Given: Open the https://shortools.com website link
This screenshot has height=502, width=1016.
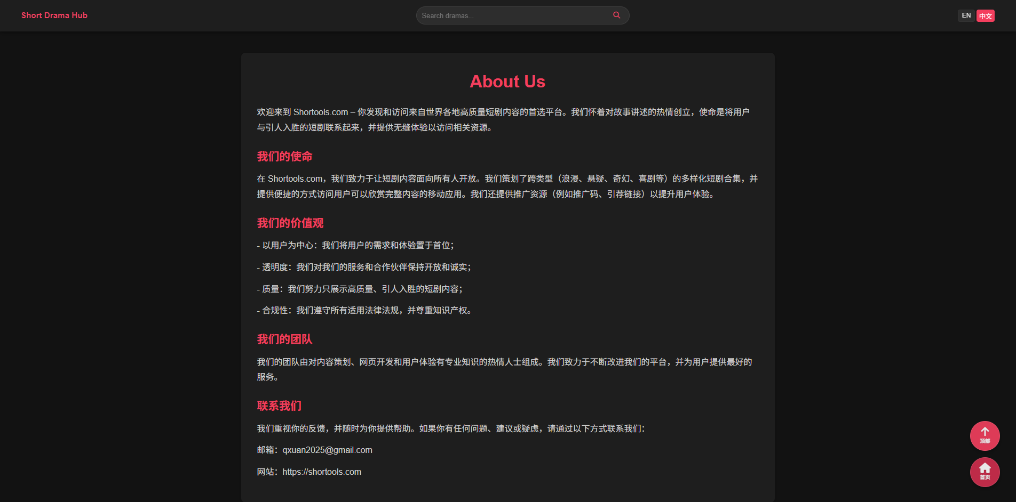Looking at the screenshot, I should (321, 472).
